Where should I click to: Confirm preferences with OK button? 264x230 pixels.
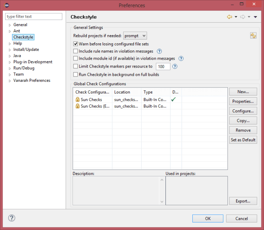tap(208, 218)
